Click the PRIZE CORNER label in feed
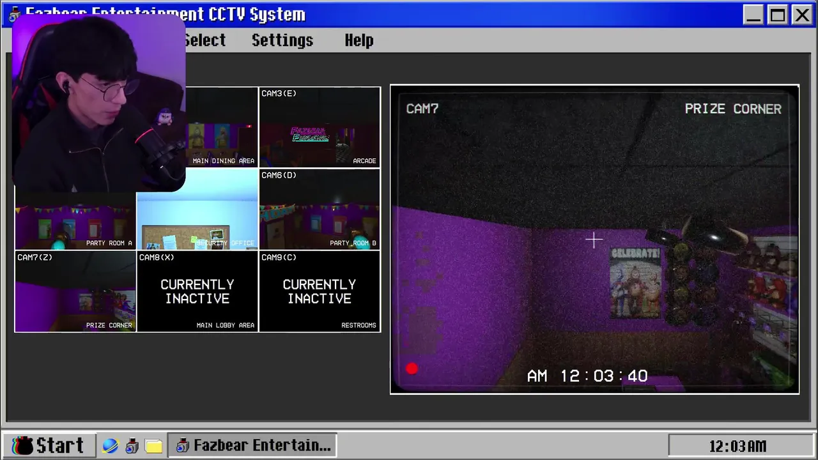 [x=733, y=109]
